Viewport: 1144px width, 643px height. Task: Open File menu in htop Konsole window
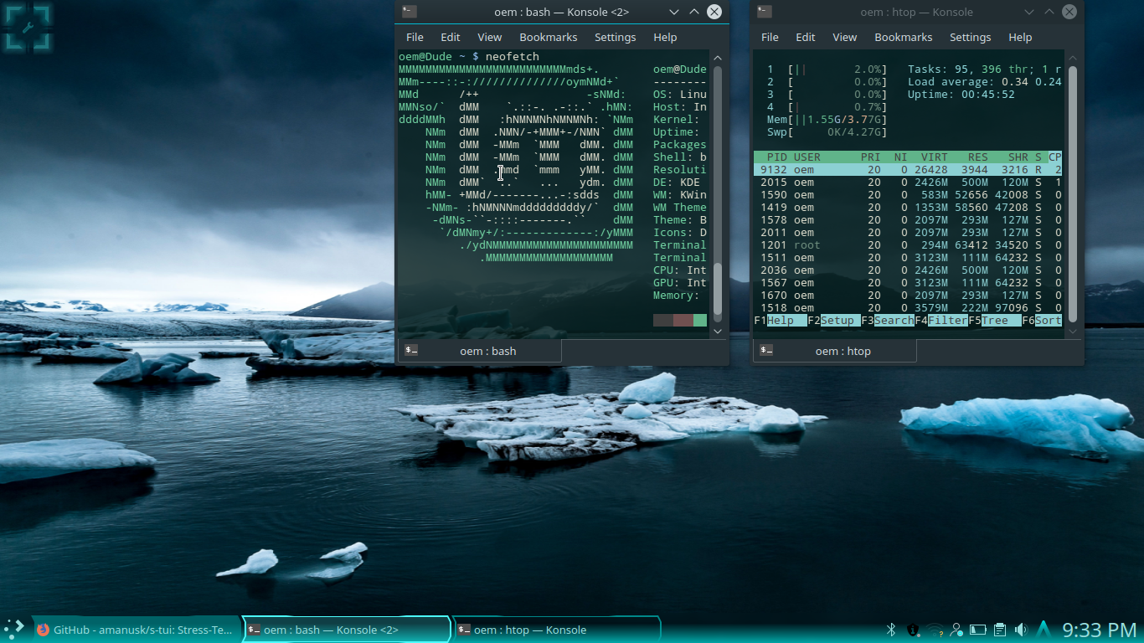coord(770,37)
